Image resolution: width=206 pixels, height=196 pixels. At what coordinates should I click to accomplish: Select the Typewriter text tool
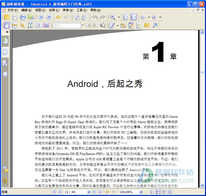139,25
